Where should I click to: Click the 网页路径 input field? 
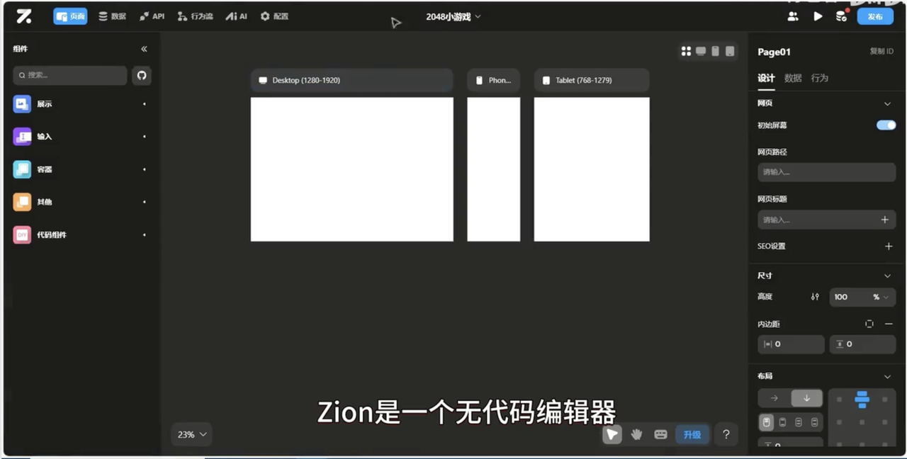pyautogui.click(x=826, y=172)
